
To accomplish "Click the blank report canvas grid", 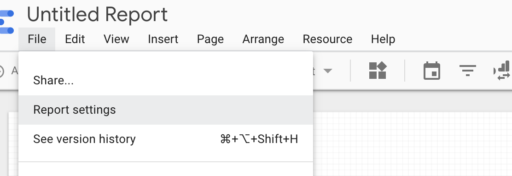I will point(412,144).
